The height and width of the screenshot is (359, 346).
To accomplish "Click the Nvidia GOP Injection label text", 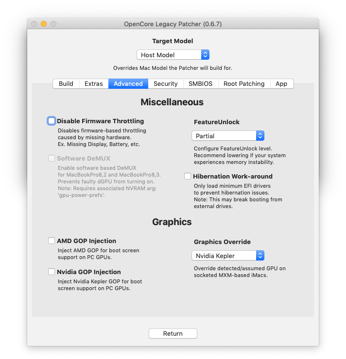I will tap(89, 272).
